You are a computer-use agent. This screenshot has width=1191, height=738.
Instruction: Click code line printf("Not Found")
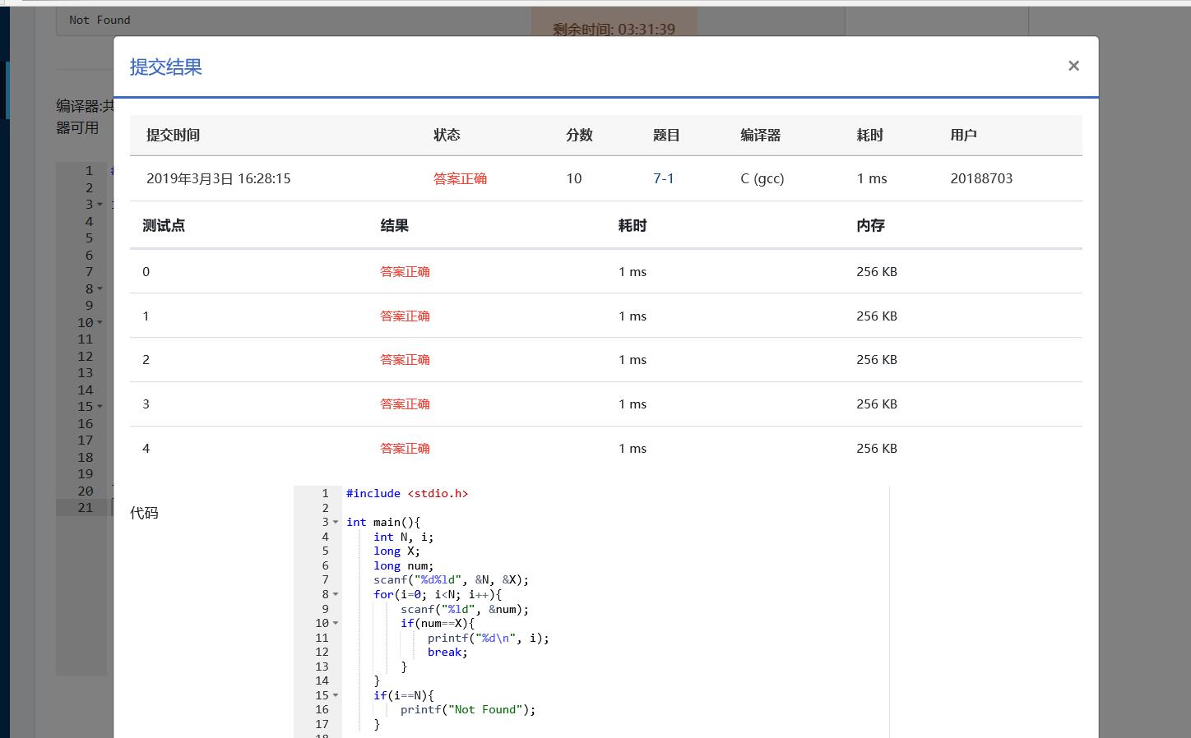pyautogui.click(x=468, y=709)
